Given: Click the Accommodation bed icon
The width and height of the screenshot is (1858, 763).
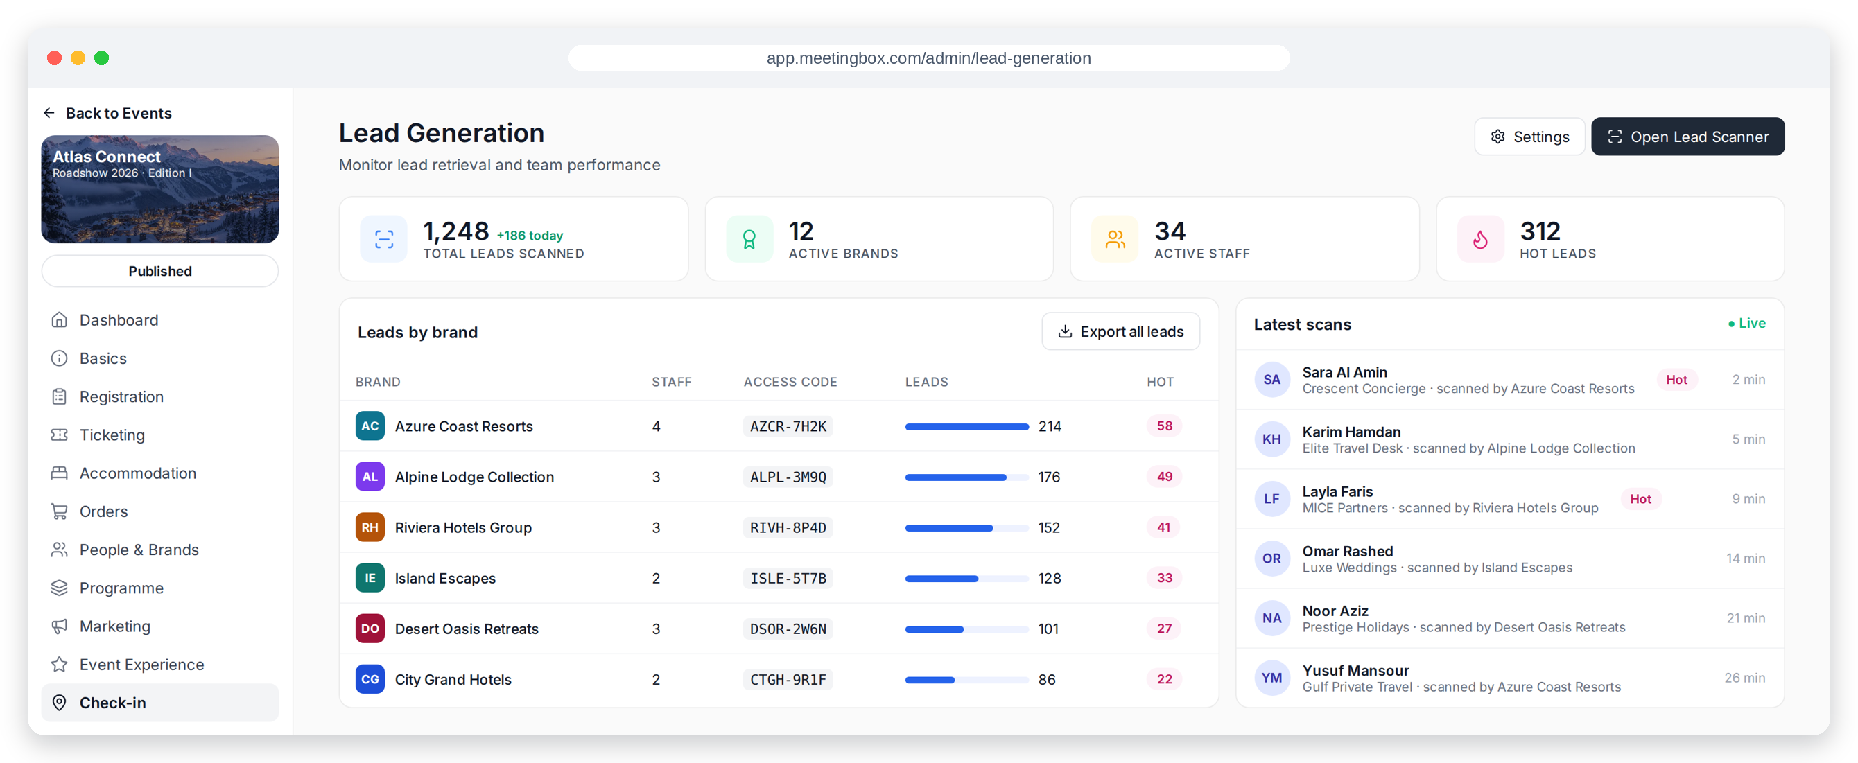Looking at the screenshot, I should [x=59, y=473].
